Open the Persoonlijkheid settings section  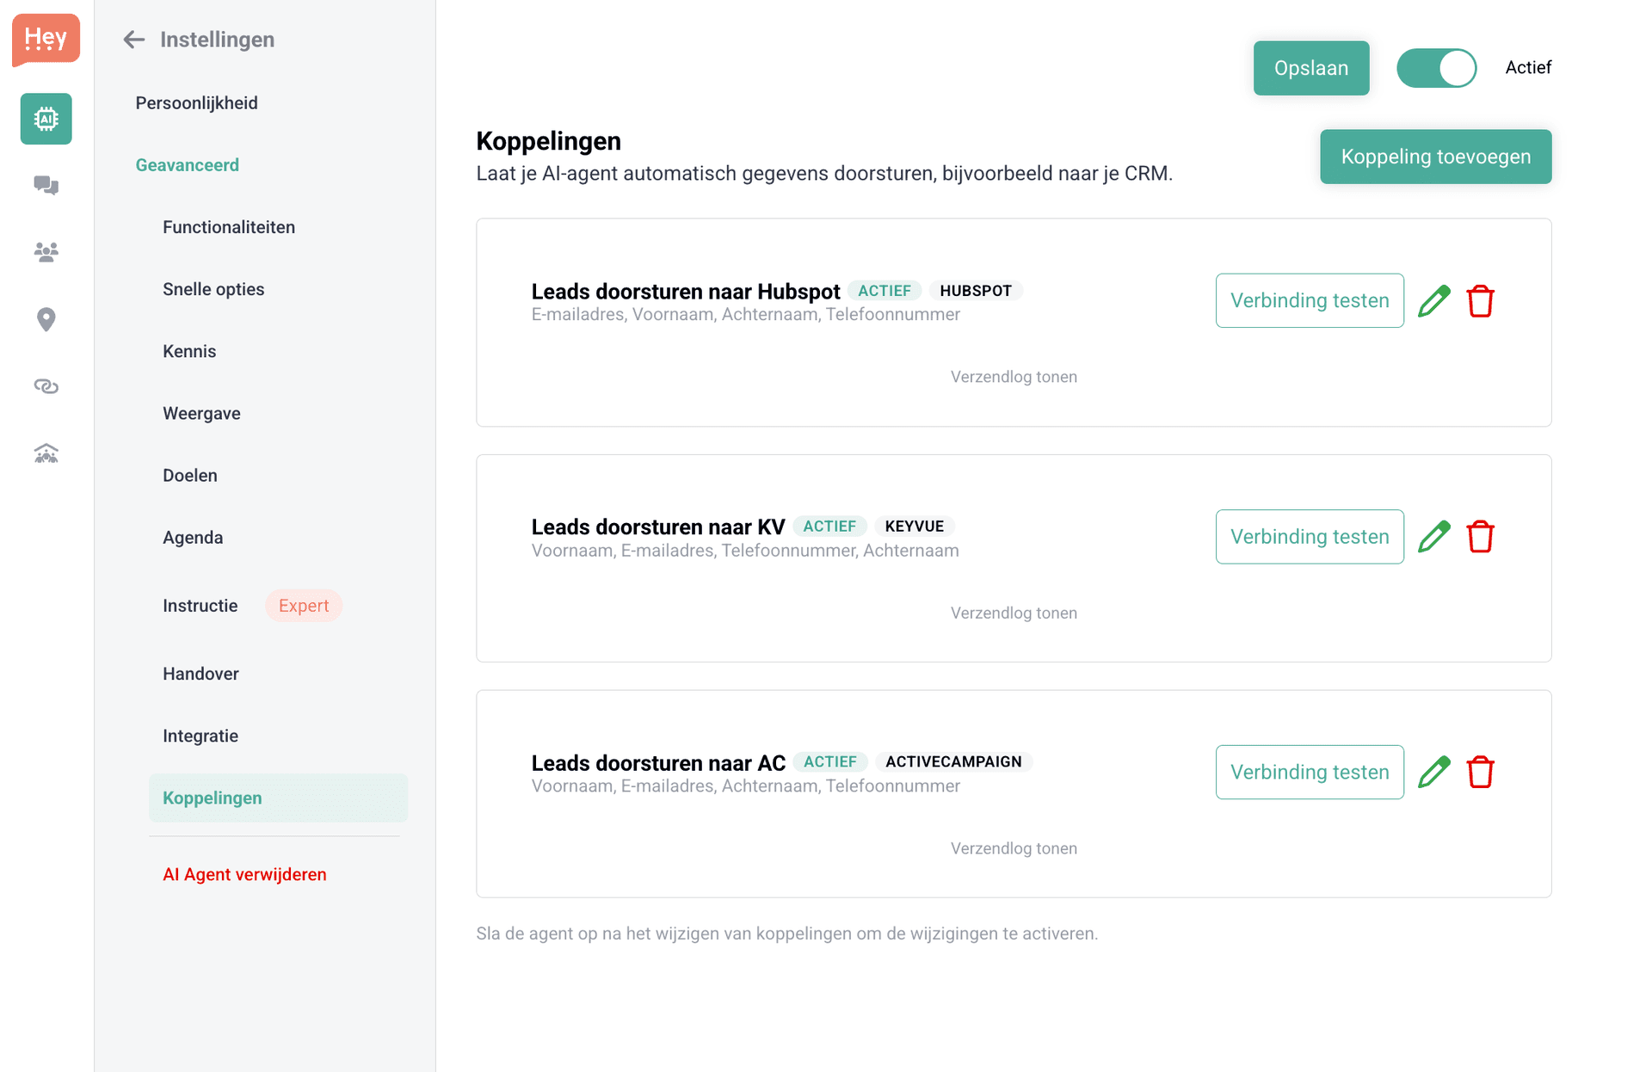196,102
